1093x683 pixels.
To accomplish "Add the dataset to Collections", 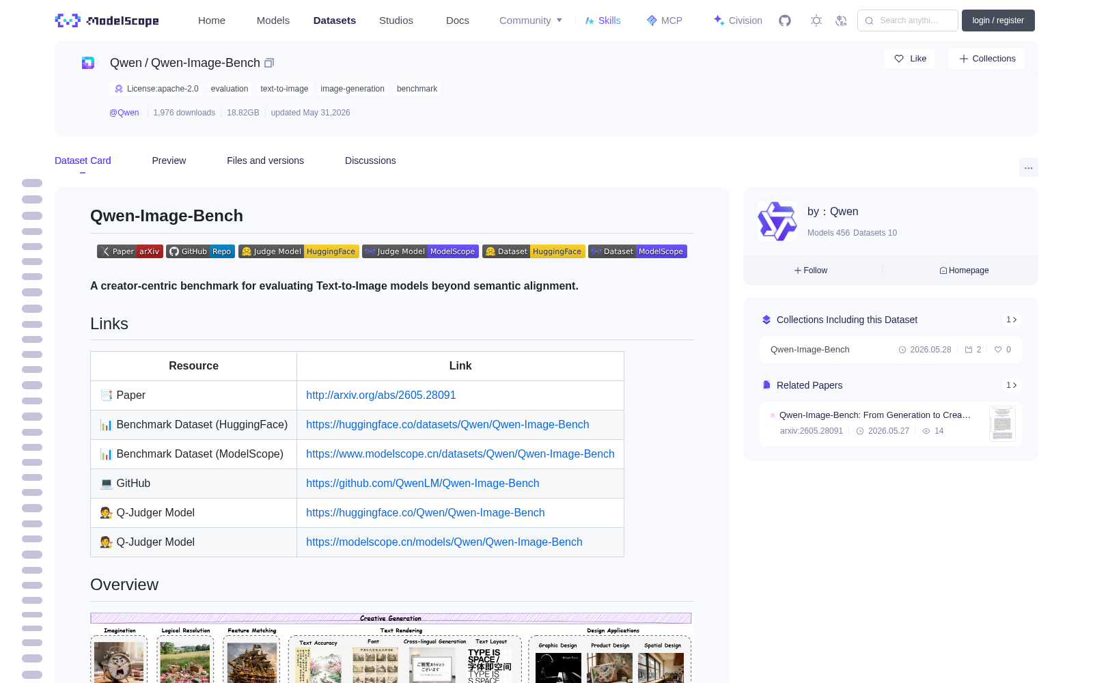I will (x=986, y=59).
